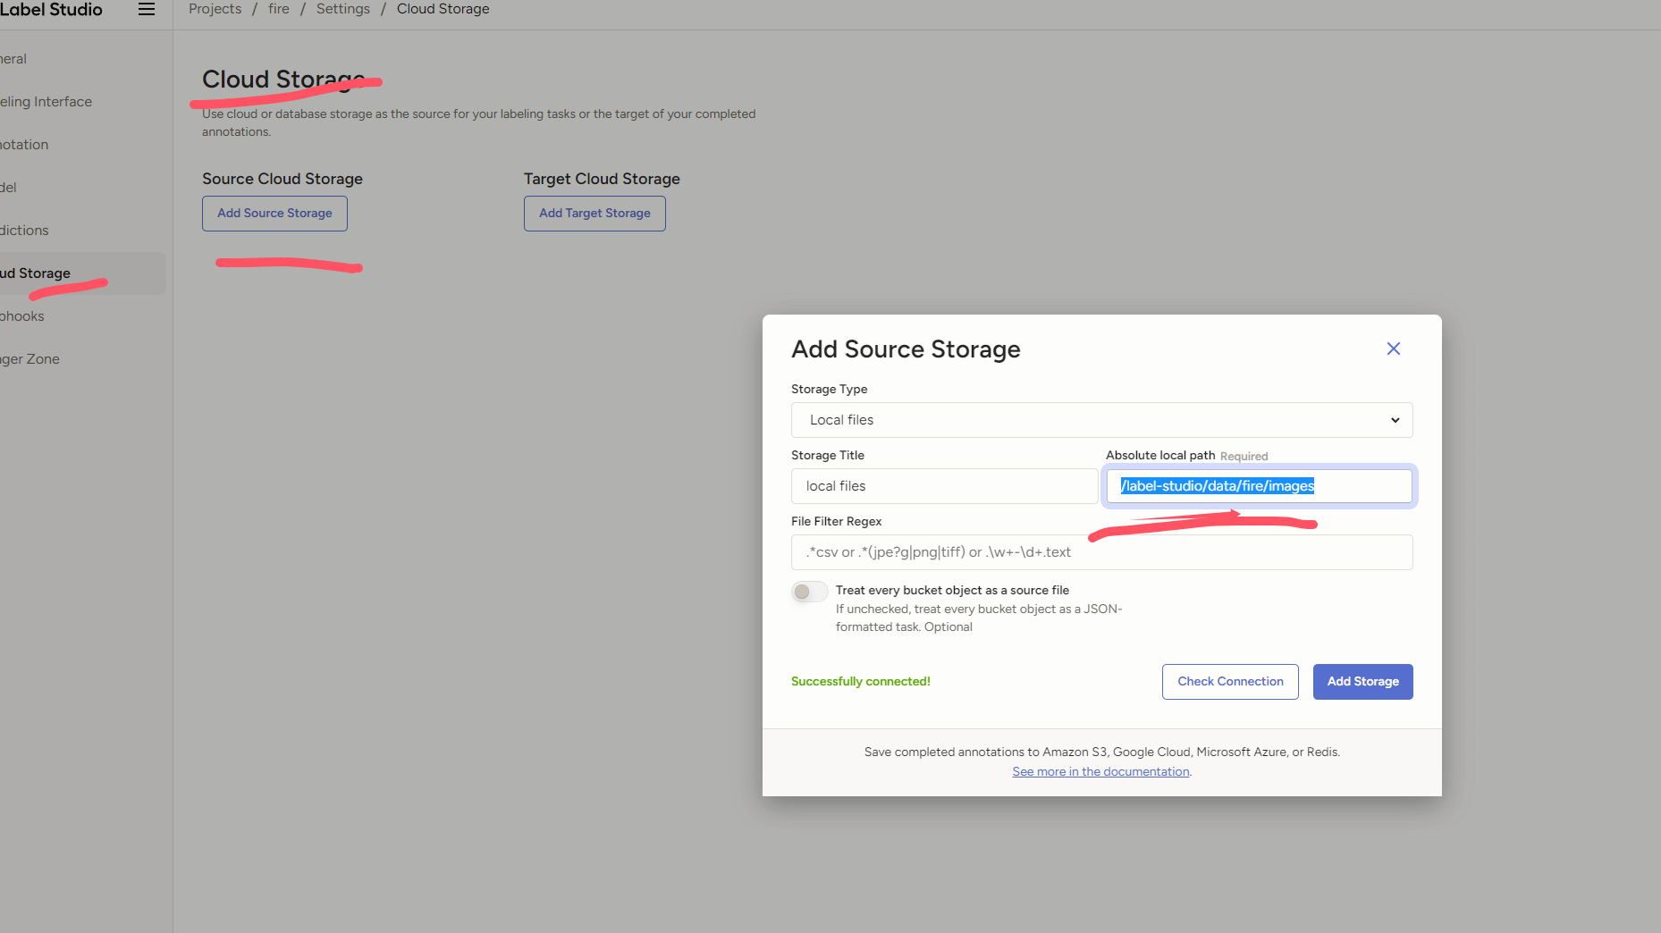Screen dimensions: 1661x933
Task: Click Add Source Storage button
Action: pos(274,214)
